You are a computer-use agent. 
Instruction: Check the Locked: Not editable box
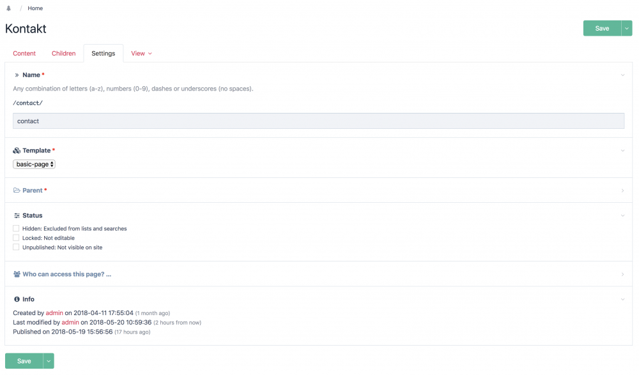(16, 238)
